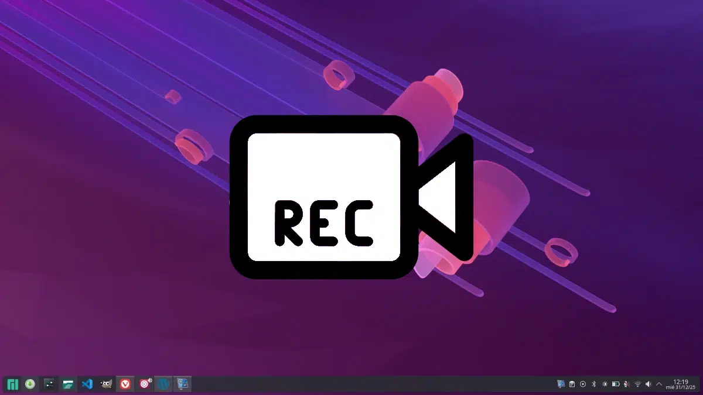Select the monitor app in task manager
703x395 pixels.
pyautogui.click(x=183, y=384)
